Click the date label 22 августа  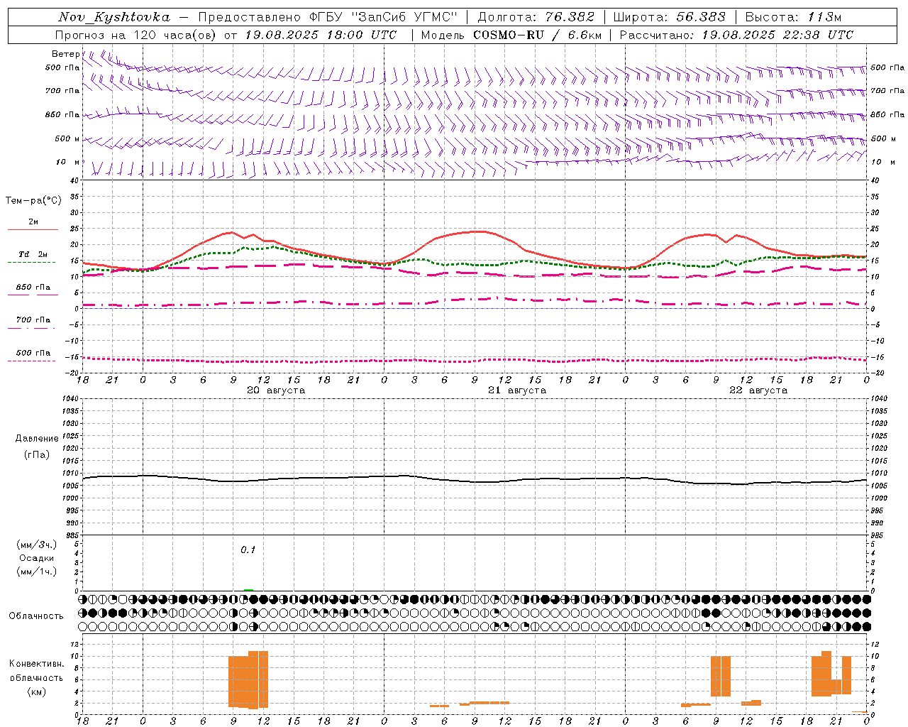[758, 390]
